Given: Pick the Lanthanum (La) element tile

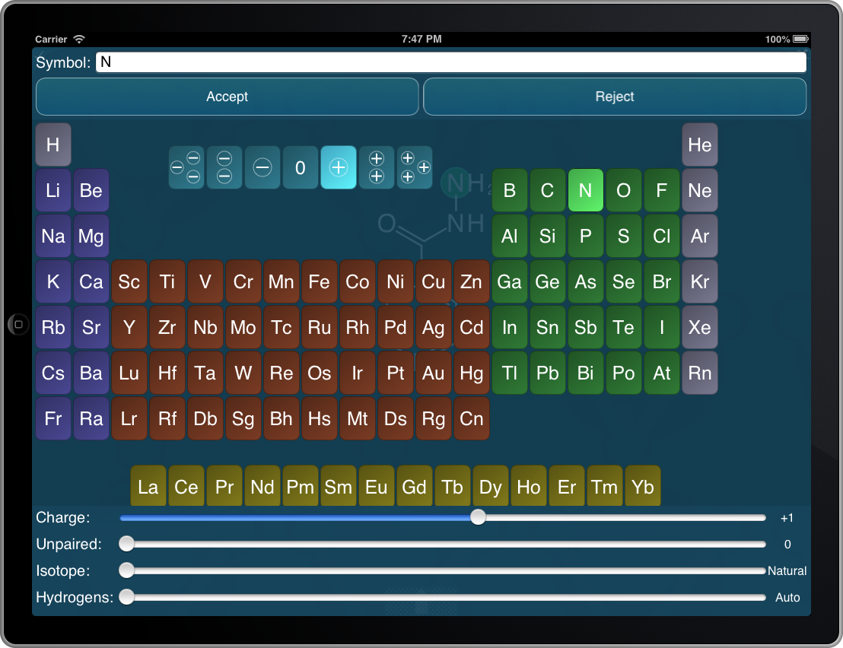Looking at the screenshot, I should pyautogui.click(x=148, y=487).
